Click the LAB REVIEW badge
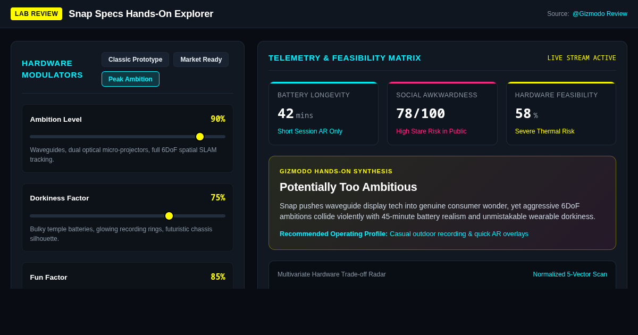Viewport: 638px width, 335px height. (x=36, y=14)
